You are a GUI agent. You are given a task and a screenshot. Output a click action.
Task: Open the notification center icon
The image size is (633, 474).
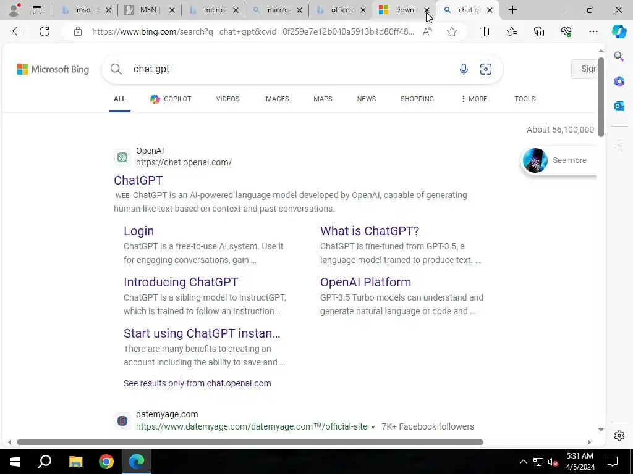[x=613, y=462]
